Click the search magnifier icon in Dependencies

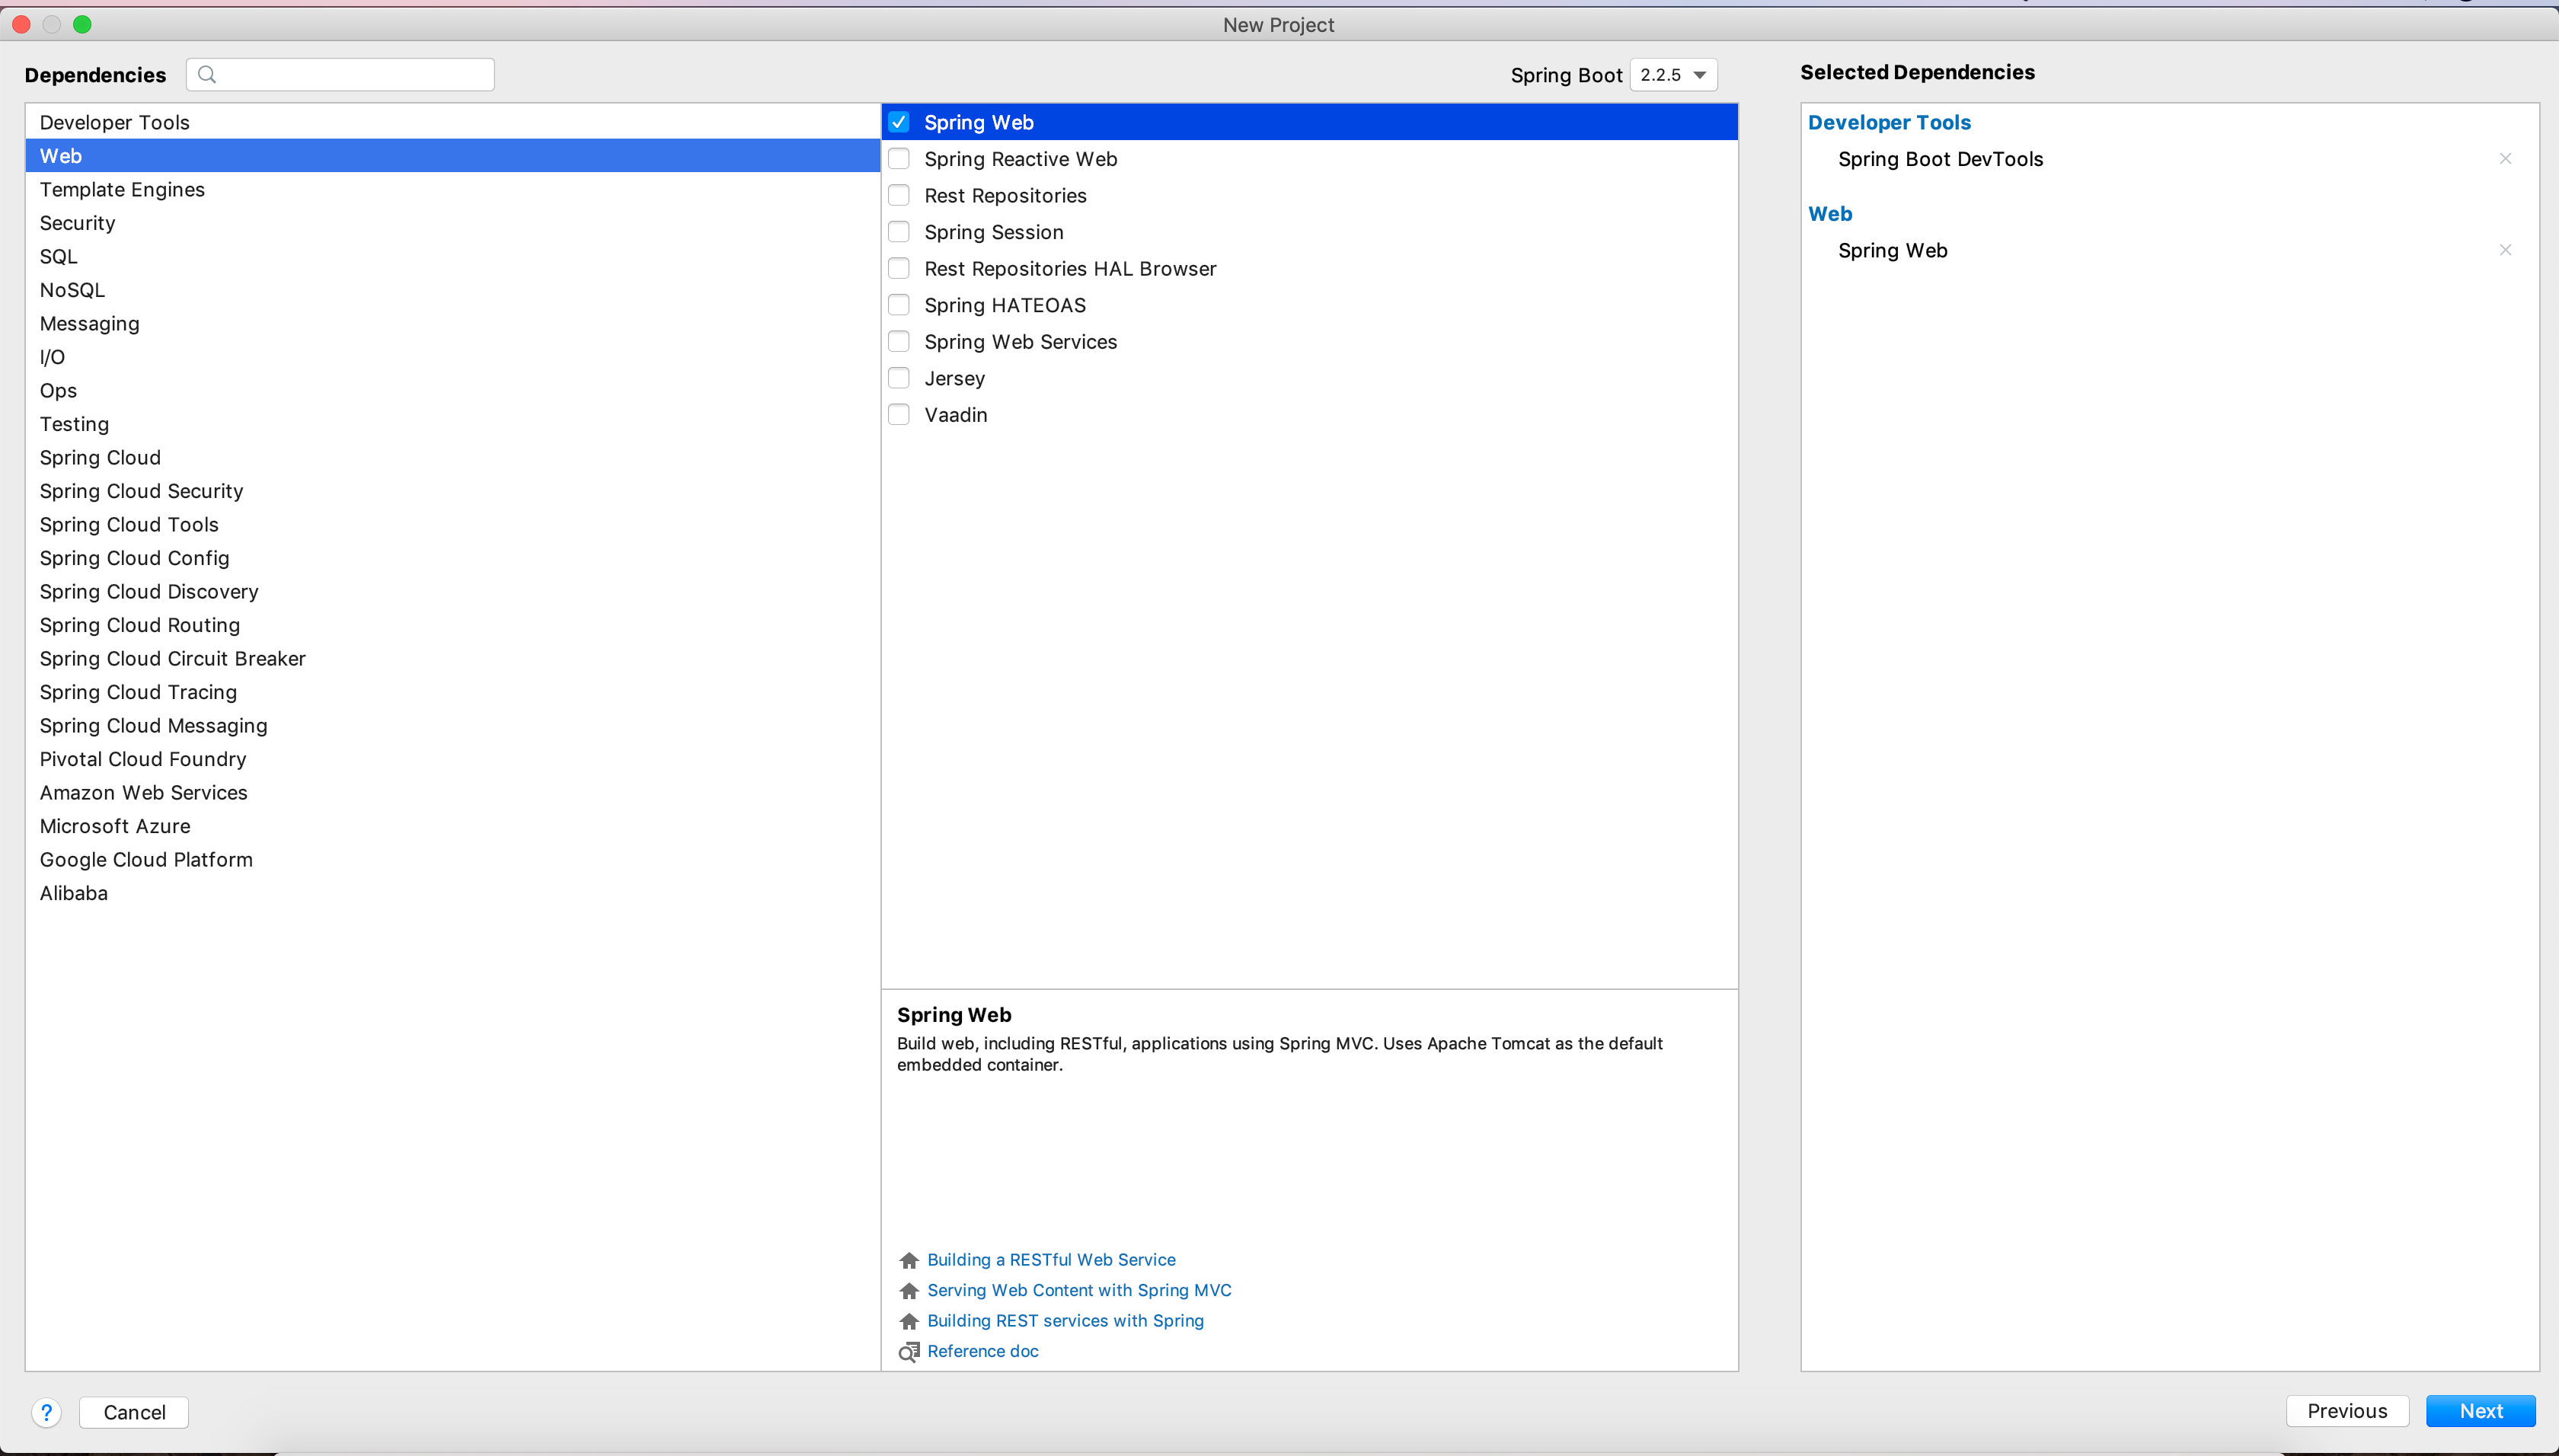click(x=207, y=74)
